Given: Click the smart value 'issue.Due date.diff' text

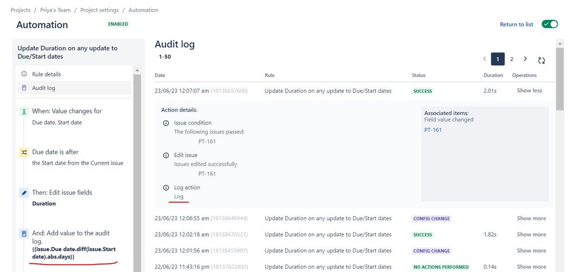Looking at the screenshot, I should coord(74,253).
